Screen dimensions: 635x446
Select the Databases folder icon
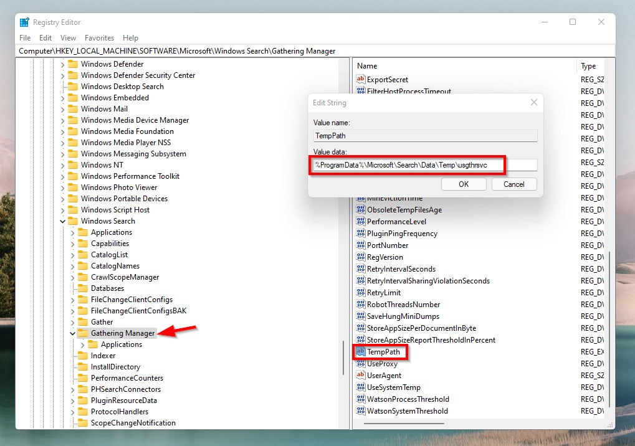point(83,288)
